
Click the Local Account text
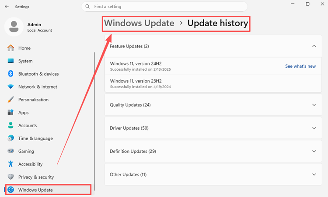coord(39,30)
